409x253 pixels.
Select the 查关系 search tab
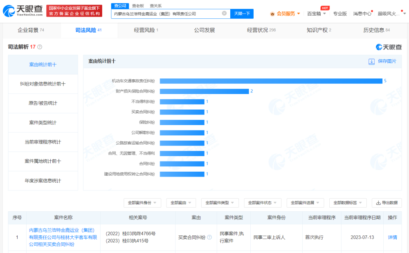155,6
